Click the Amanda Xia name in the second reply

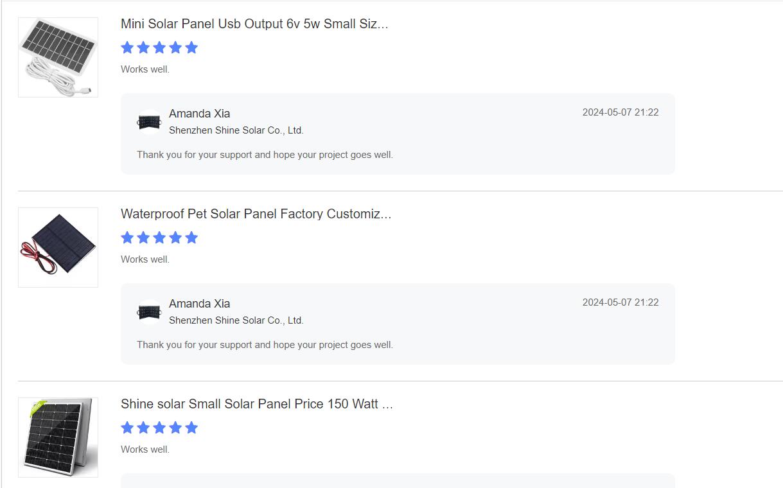[199, 304]
